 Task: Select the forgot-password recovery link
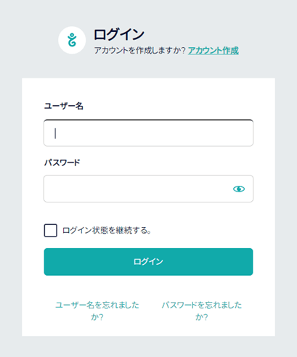tap(202, 311)
